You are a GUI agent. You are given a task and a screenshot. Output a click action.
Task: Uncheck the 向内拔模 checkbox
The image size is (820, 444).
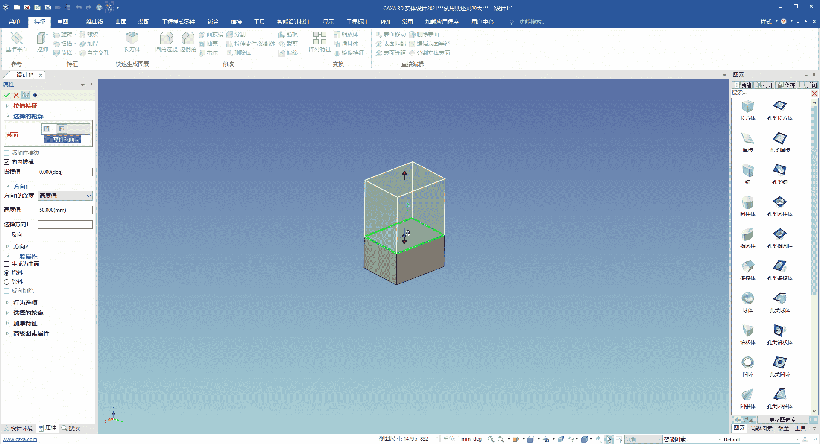(6, 162)
